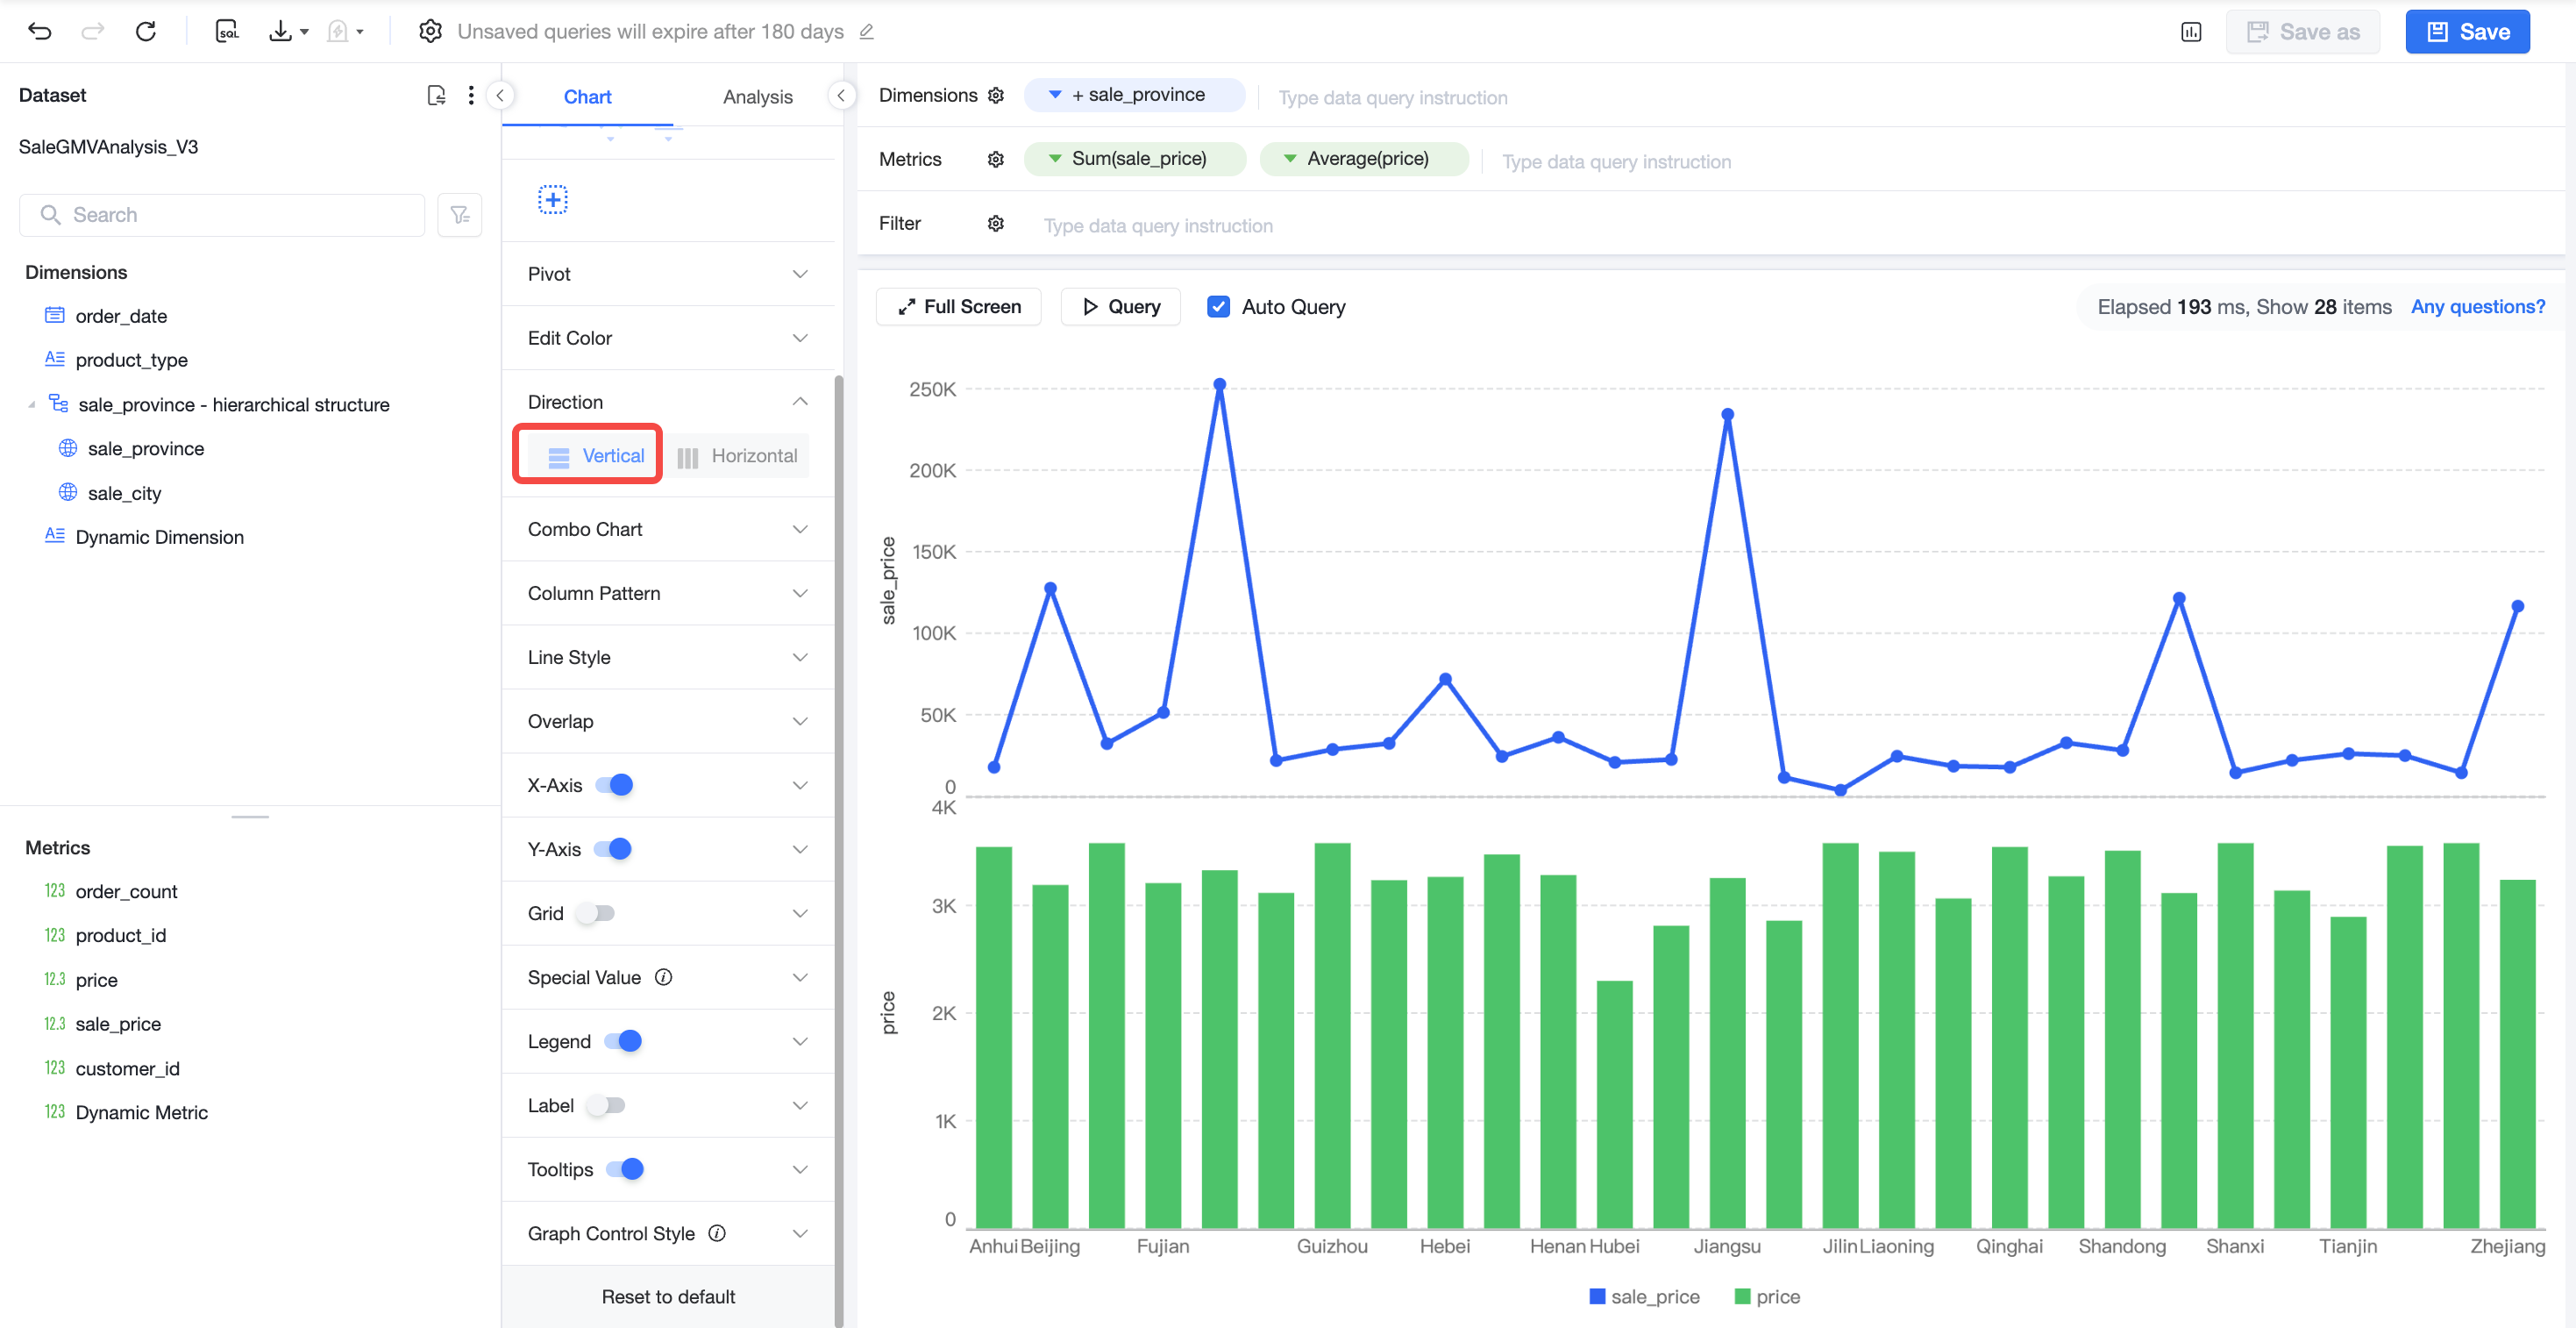Expand the Combo Chart section

[668, 530]
